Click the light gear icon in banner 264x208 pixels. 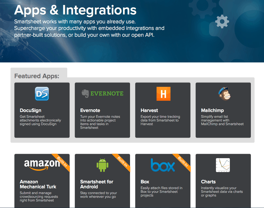point(222,22)
